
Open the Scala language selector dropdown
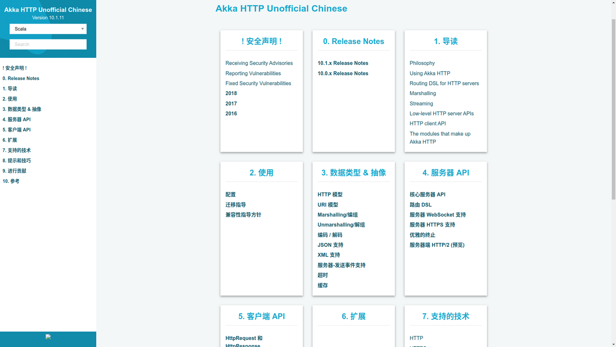(x=48, y=29)
